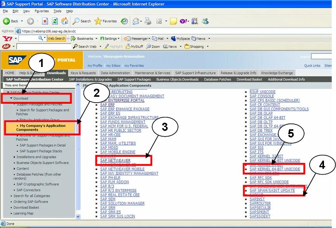The image size is (336, 228).
Task: Open the Yahoo Mail button
Action: 158,38
